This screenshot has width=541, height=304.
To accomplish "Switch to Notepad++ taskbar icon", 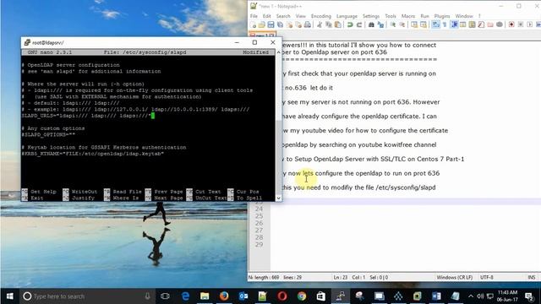I will point(263,296).
